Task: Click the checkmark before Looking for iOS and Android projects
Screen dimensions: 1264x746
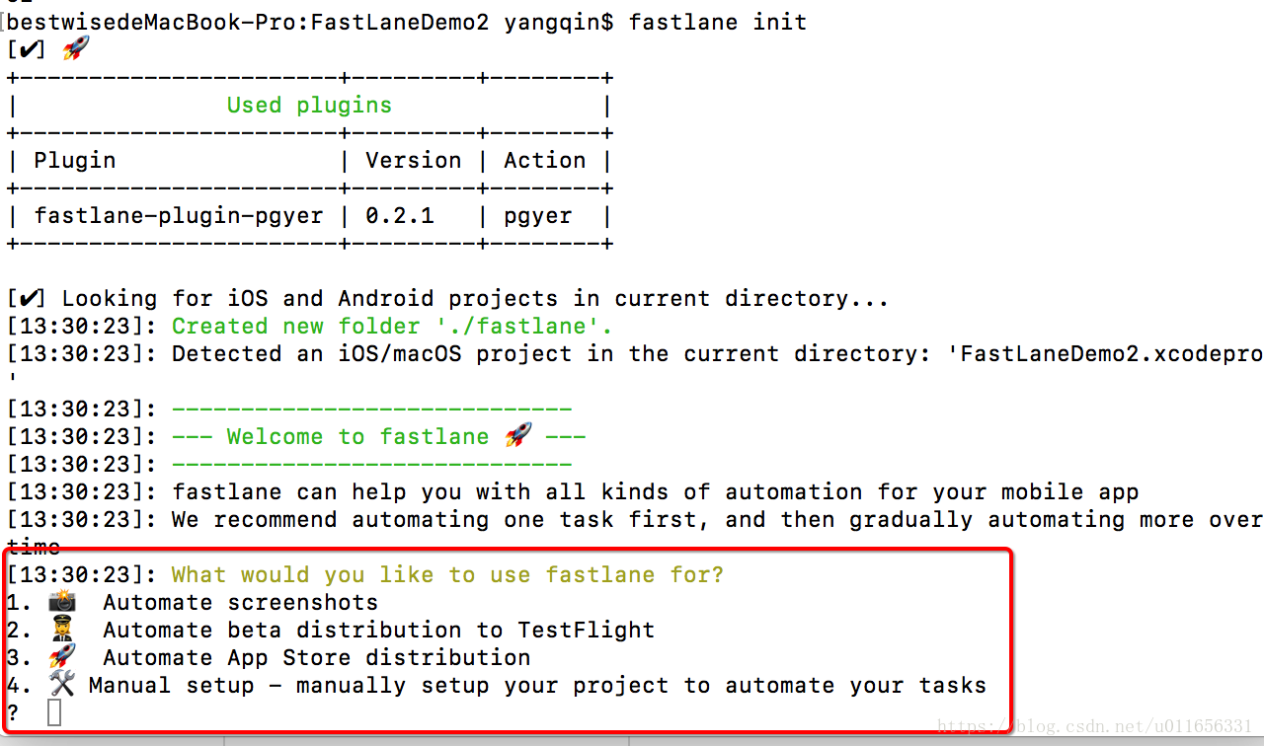Action: [33, 298]
